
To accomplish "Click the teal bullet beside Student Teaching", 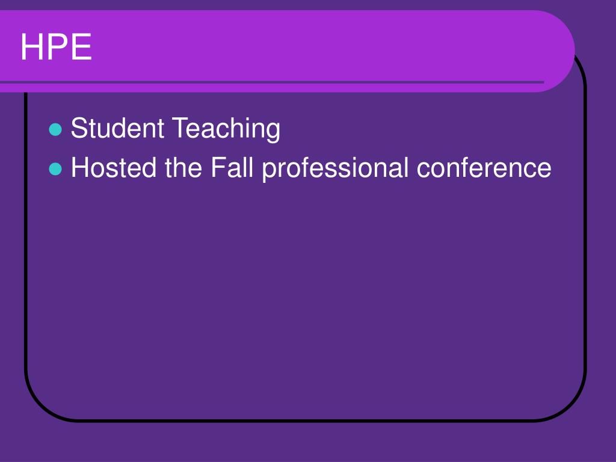I will pos(55,129).
